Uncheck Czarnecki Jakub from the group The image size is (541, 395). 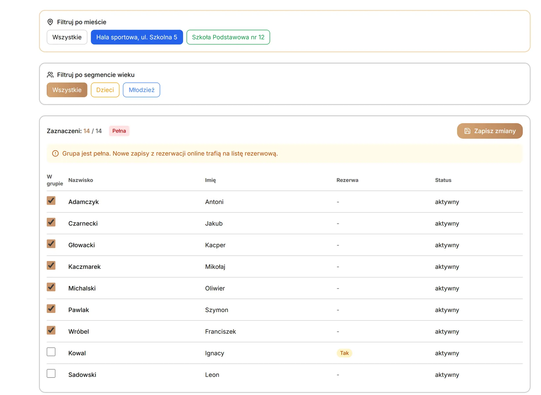coord(51,222)
